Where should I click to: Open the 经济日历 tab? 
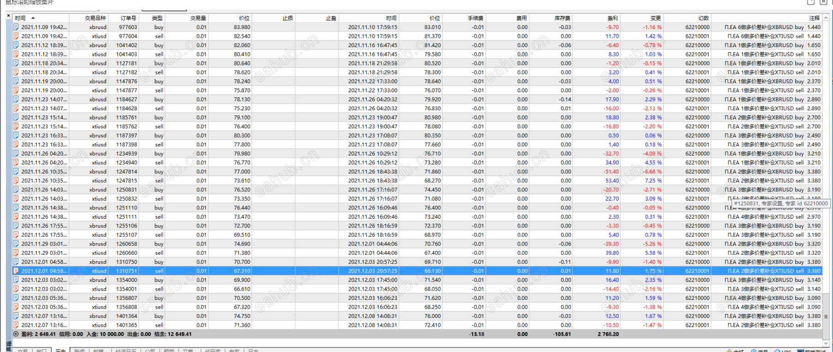coord(126,350)
